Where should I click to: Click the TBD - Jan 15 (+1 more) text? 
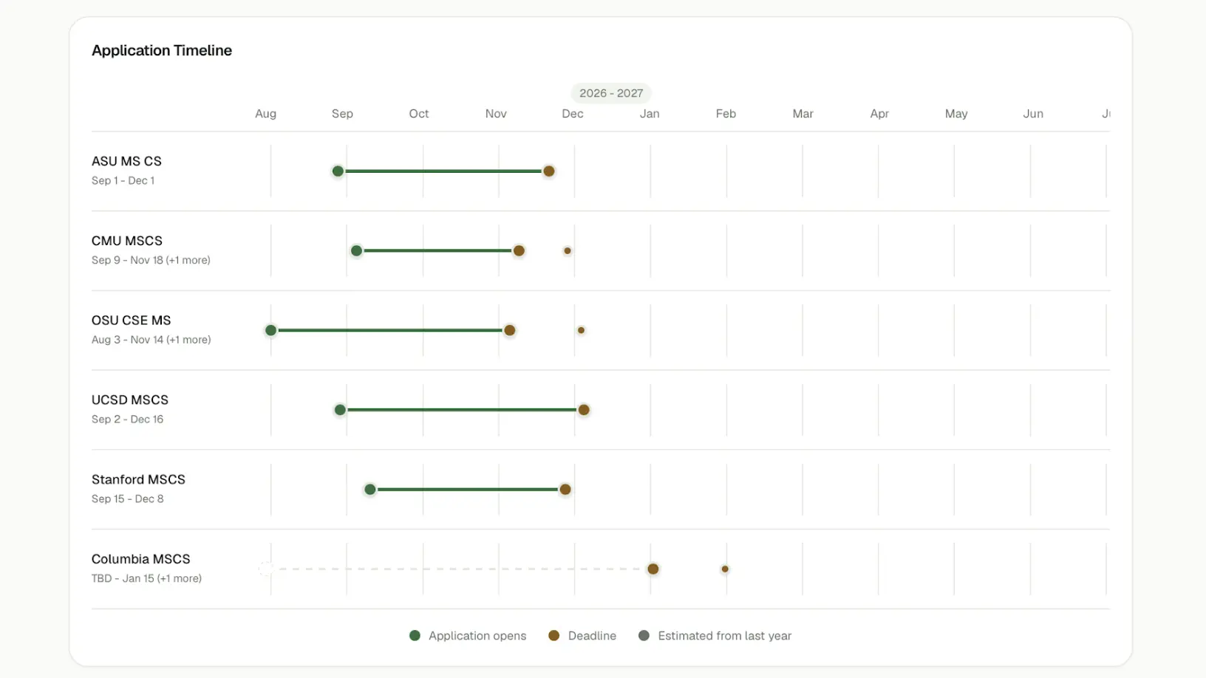coord(146,578)
